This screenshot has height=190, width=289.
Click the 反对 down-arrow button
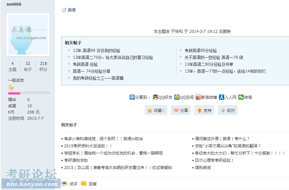pos(227,110)
